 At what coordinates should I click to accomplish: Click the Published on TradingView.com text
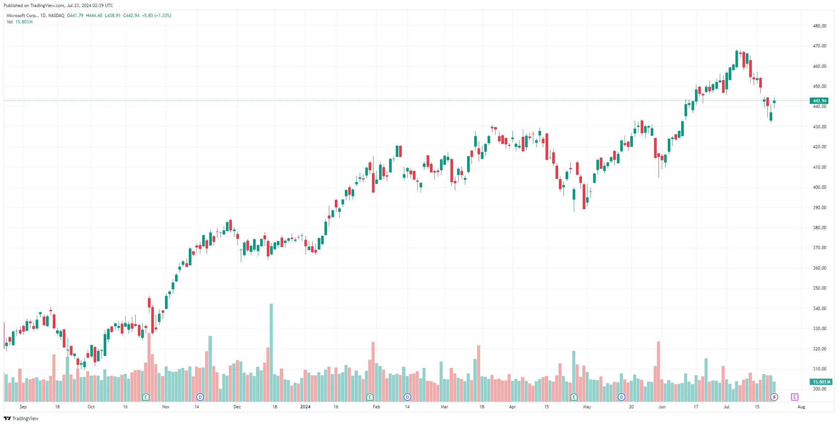[58, 5]
